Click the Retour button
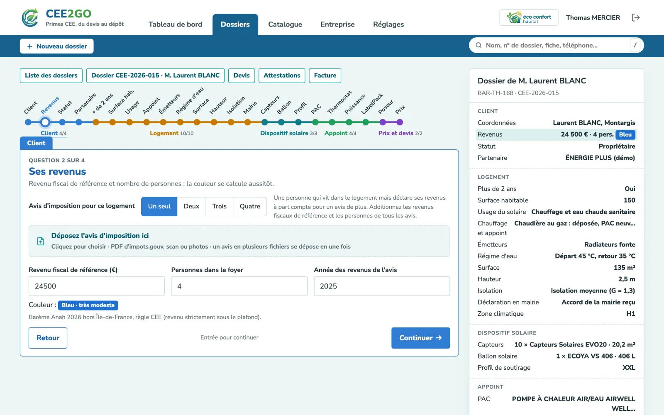 point(48,338)
